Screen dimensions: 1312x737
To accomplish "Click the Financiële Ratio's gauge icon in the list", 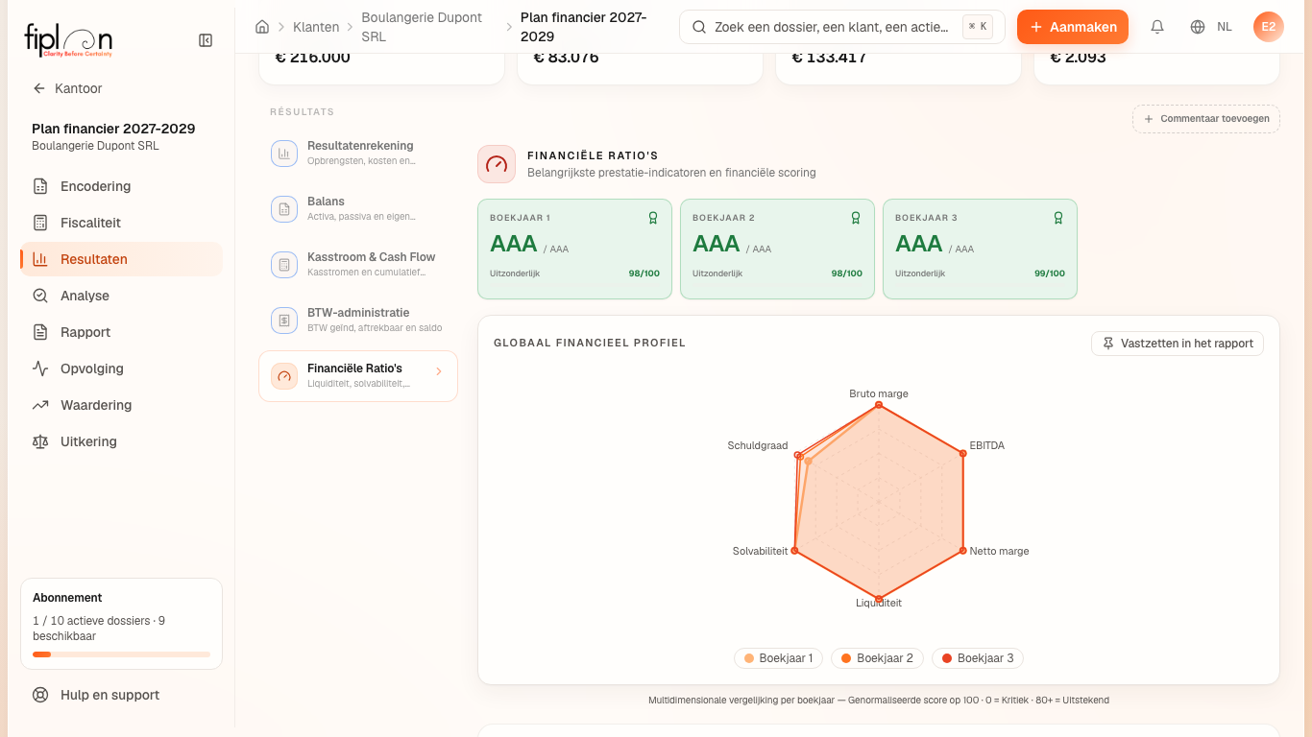I will click(x=284, y=376).
